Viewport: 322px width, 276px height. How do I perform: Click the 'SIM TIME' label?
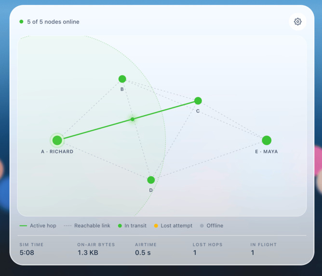click(x=31, y=245)
